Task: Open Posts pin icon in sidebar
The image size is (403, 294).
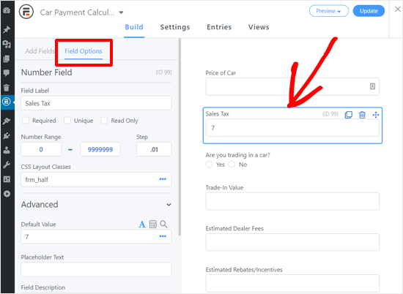Action: [x=7, y=29]
